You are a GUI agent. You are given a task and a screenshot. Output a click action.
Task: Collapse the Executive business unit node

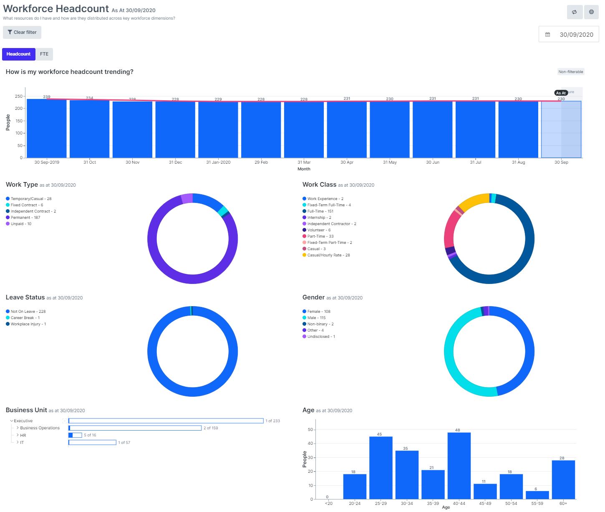[12, 421]
